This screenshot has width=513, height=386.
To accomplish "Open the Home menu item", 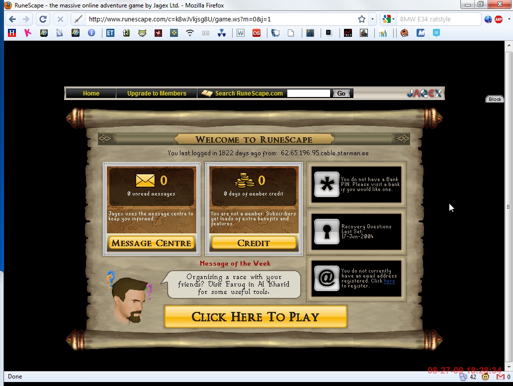I will [x=91, y=94].
